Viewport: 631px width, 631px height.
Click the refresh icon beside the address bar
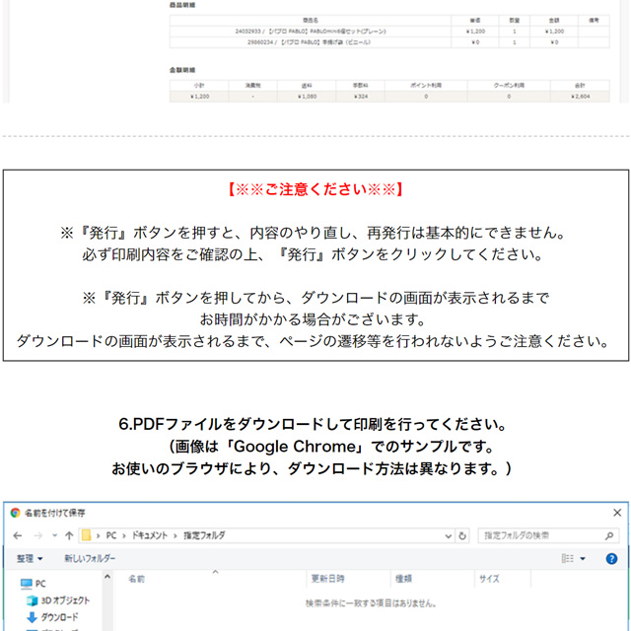click(x=462, y=535)
